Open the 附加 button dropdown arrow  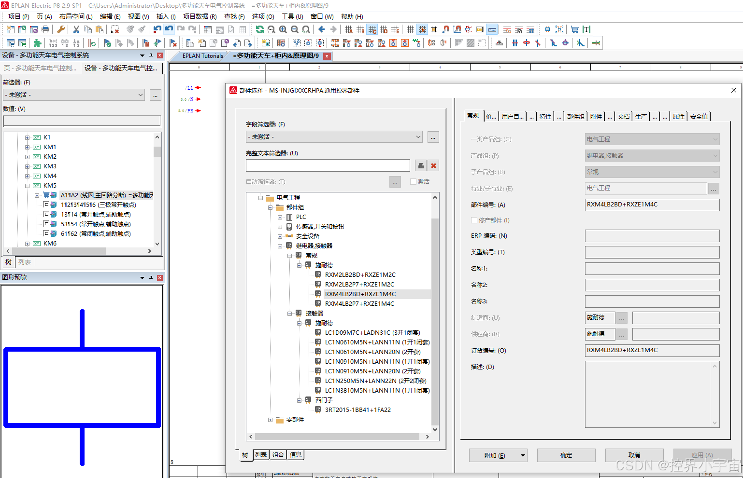(x=523, y=455)
